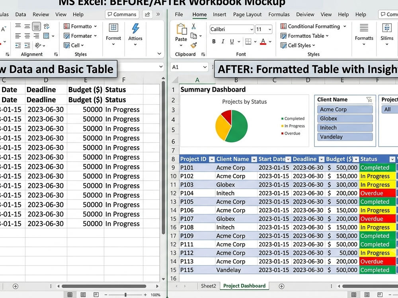
Task: Toggle Bold formatting
Action: click(214, 42)
